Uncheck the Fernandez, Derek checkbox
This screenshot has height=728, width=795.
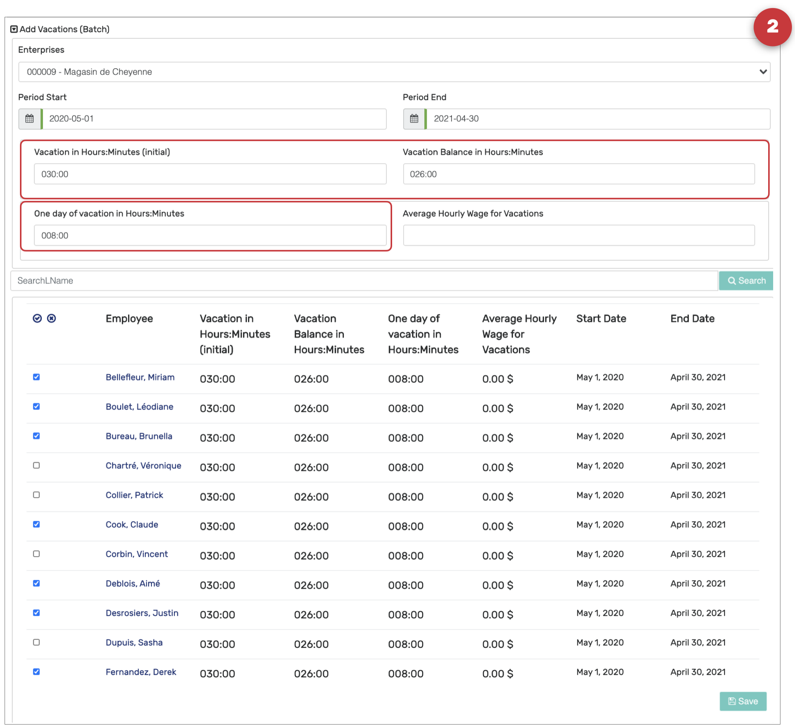(x=36, y=672)
